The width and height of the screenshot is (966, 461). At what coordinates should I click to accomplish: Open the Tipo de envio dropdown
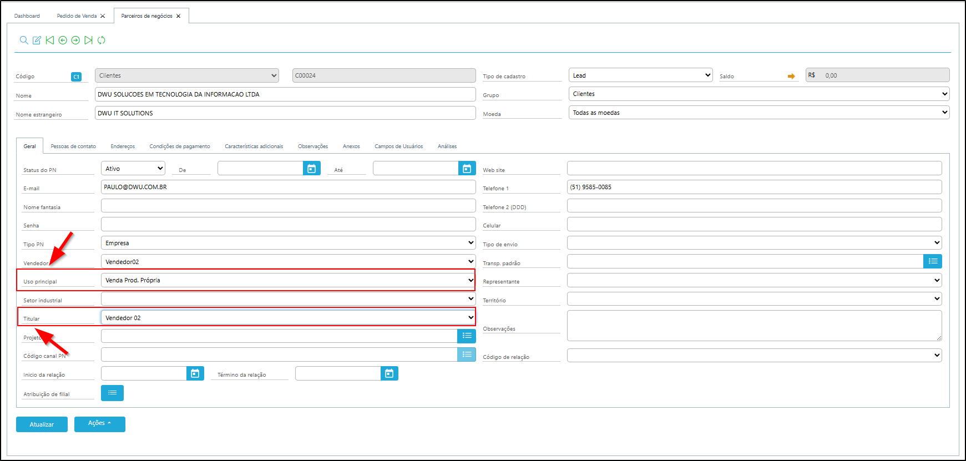[x=755, y=243]
